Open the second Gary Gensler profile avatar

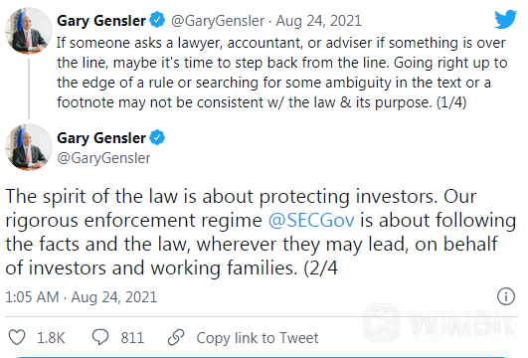point(29,147)
